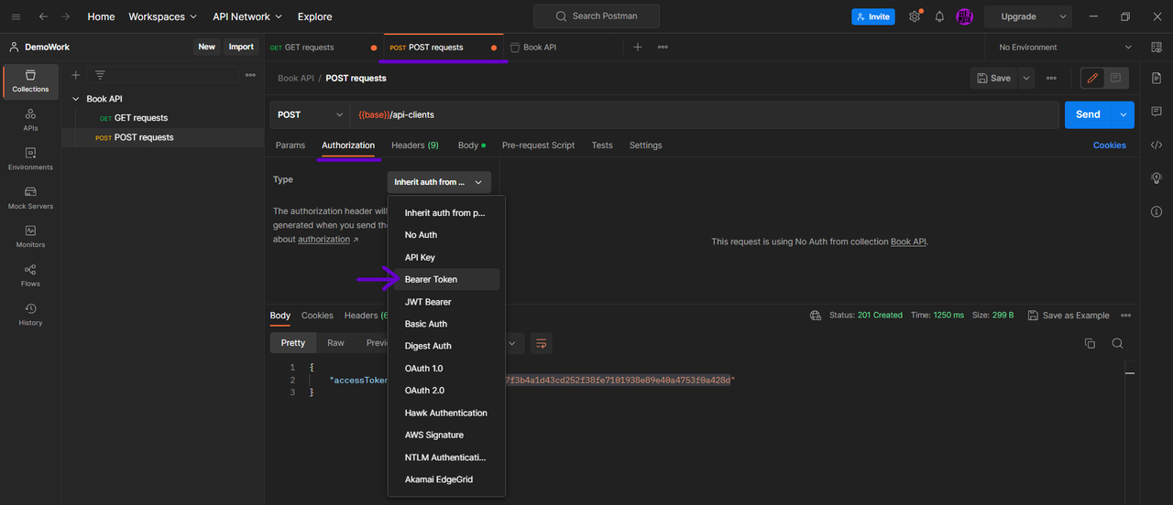Search the response body
The image size is (1173, 505).
click(x=1117, y=343)
